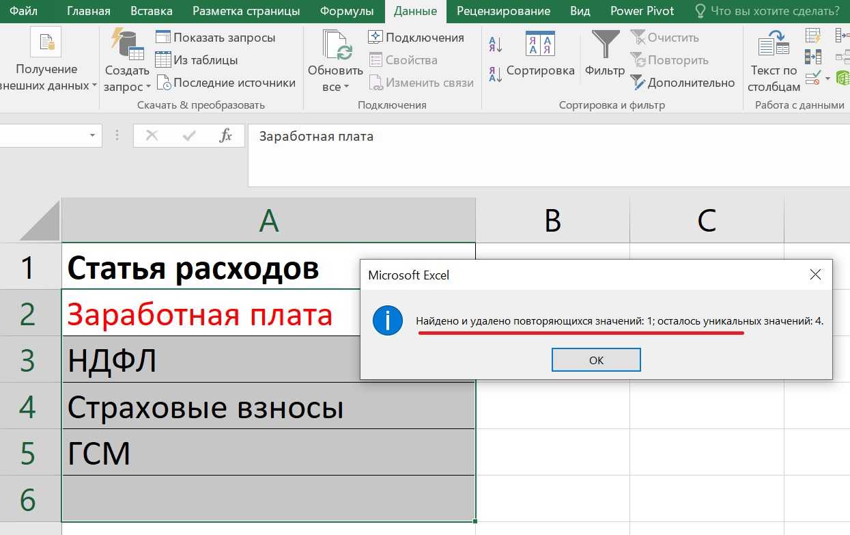Select column B header
The width and height of the screenshot is (850, 535).
coord(552,220)
